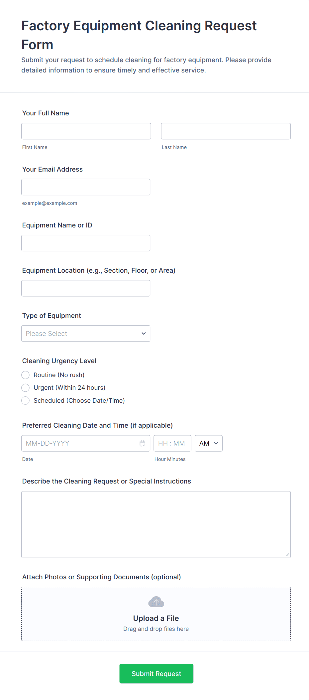Click the AM/PM chevron arrow
This screenshot has height=700, width=309.
point(216,443)
